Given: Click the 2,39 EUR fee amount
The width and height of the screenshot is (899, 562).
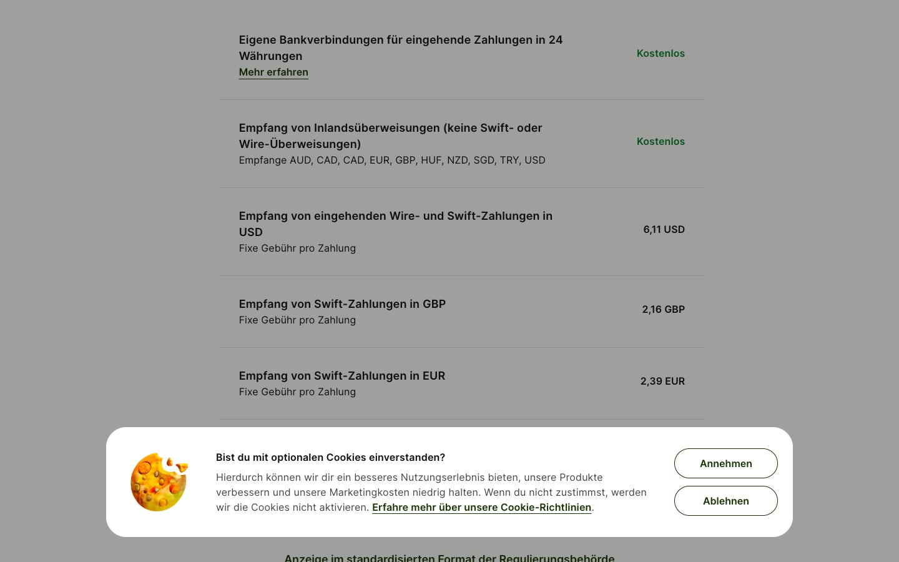Looking at the screenshot, I should click(x=662, y=381).
